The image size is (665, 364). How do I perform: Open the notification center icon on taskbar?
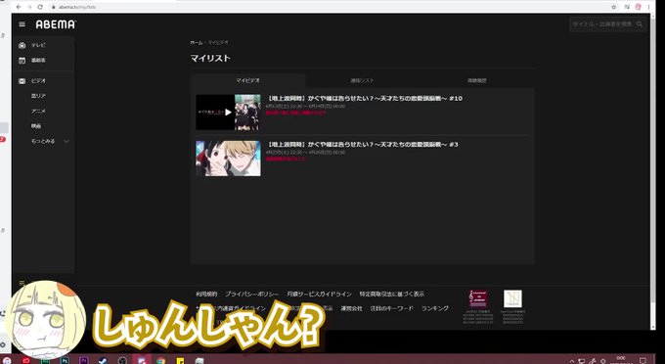tap(643, 360)
